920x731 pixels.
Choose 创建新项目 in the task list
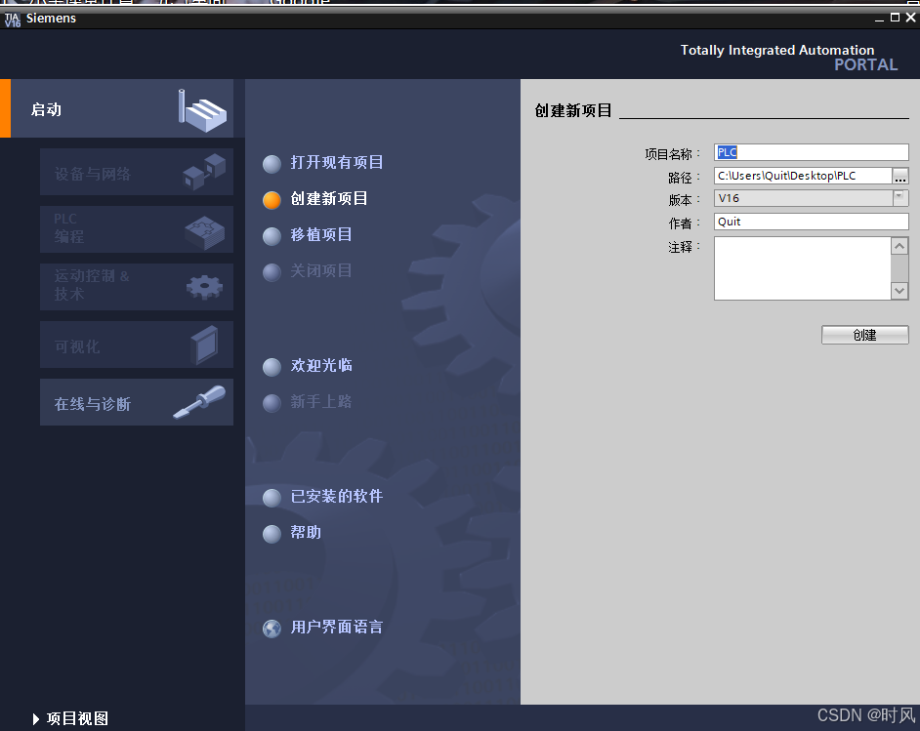(x=329, y=199)
